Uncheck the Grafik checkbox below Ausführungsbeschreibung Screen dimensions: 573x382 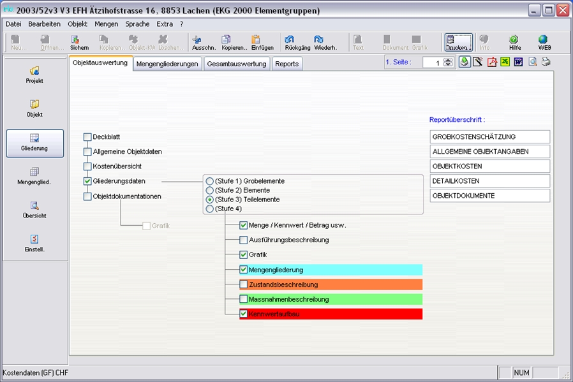(x=243, y=254)
